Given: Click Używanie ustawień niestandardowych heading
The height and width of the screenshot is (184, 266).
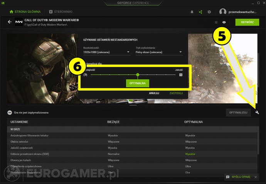Looking at the screenshot, I should (x=110, y=40).
